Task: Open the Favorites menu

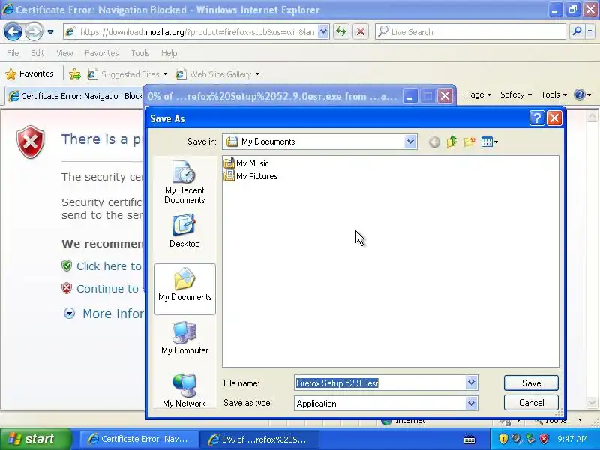Action: pos(102,53)
